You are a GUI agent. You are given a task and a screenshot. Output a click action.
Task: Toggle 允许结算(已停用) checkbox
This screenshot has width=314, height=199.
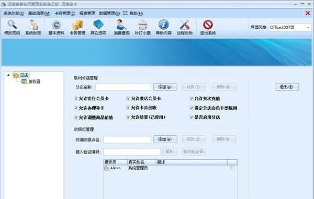tap(128, 117)
